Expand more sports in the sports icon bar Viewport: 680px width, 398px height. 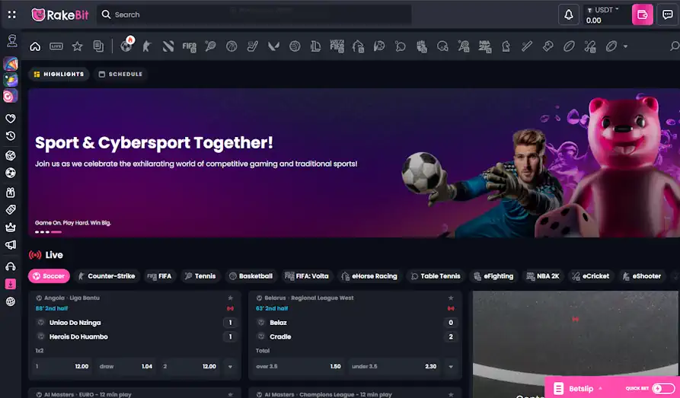[x=626, y=46]
